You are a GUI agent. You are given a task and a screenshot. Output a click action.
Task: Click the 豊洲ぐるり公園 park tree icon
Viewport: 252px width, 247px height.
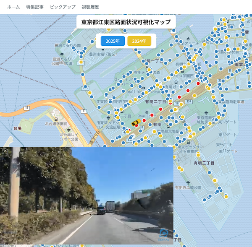tap(62, 55)
